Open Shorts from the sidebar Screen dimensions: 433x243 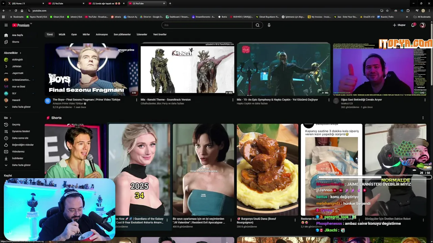click(x=16, y=42)
